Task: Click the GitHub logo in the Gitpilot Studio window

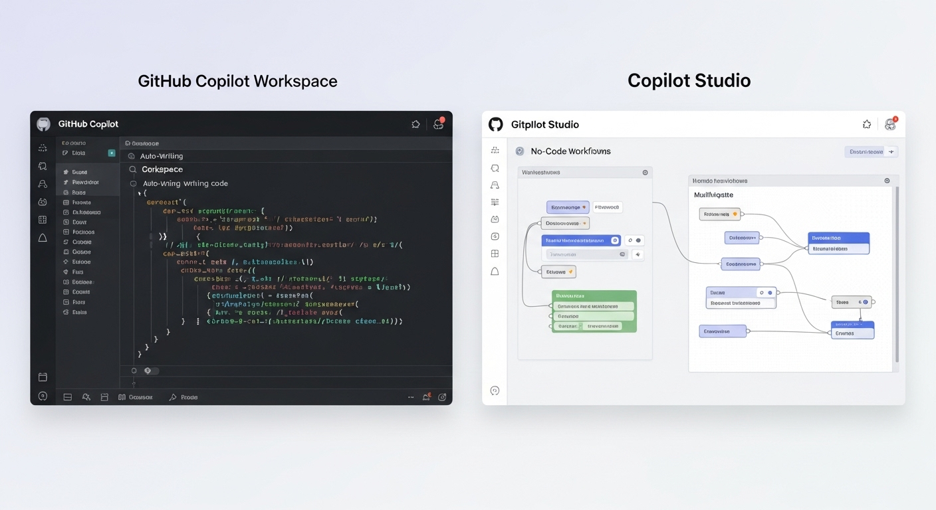Action: [x=495, y=124]
